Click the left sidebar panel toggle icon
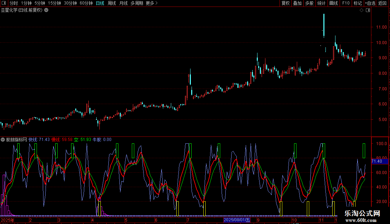The width and height of the screenshot is (390, 224). (4, 3)
